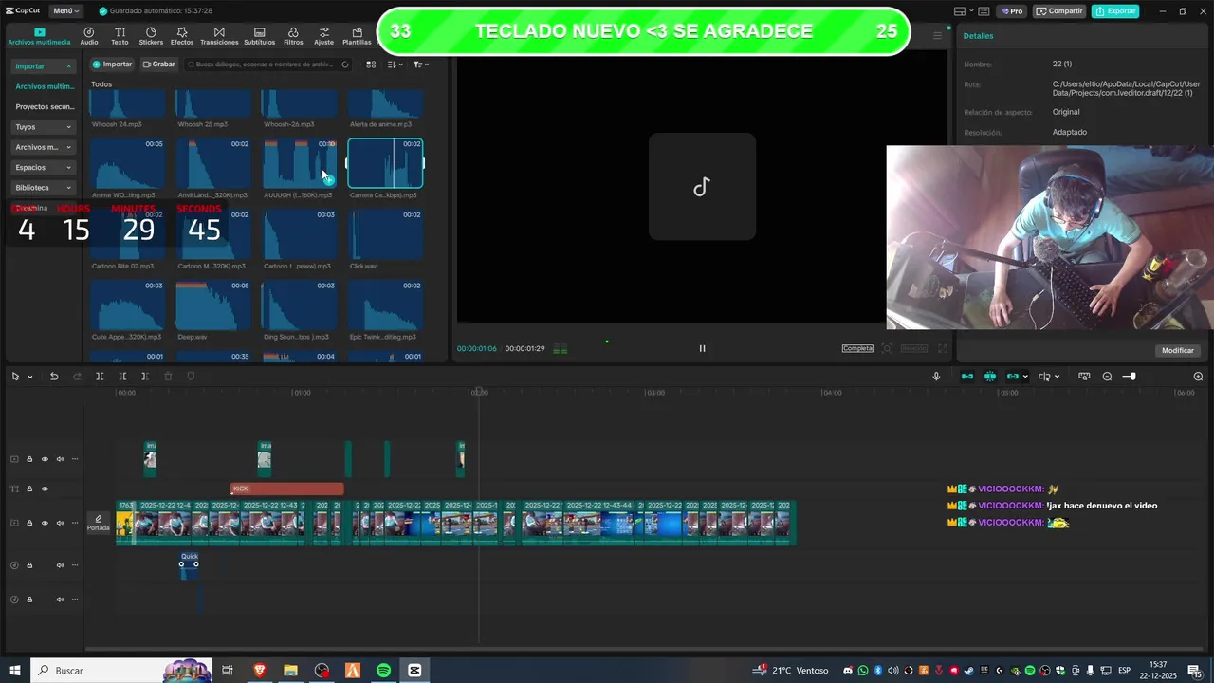The height and width of the screenshot is (683, 1214).
Task: Collapse the Importar sidebar section
Action: coord(44,66)
